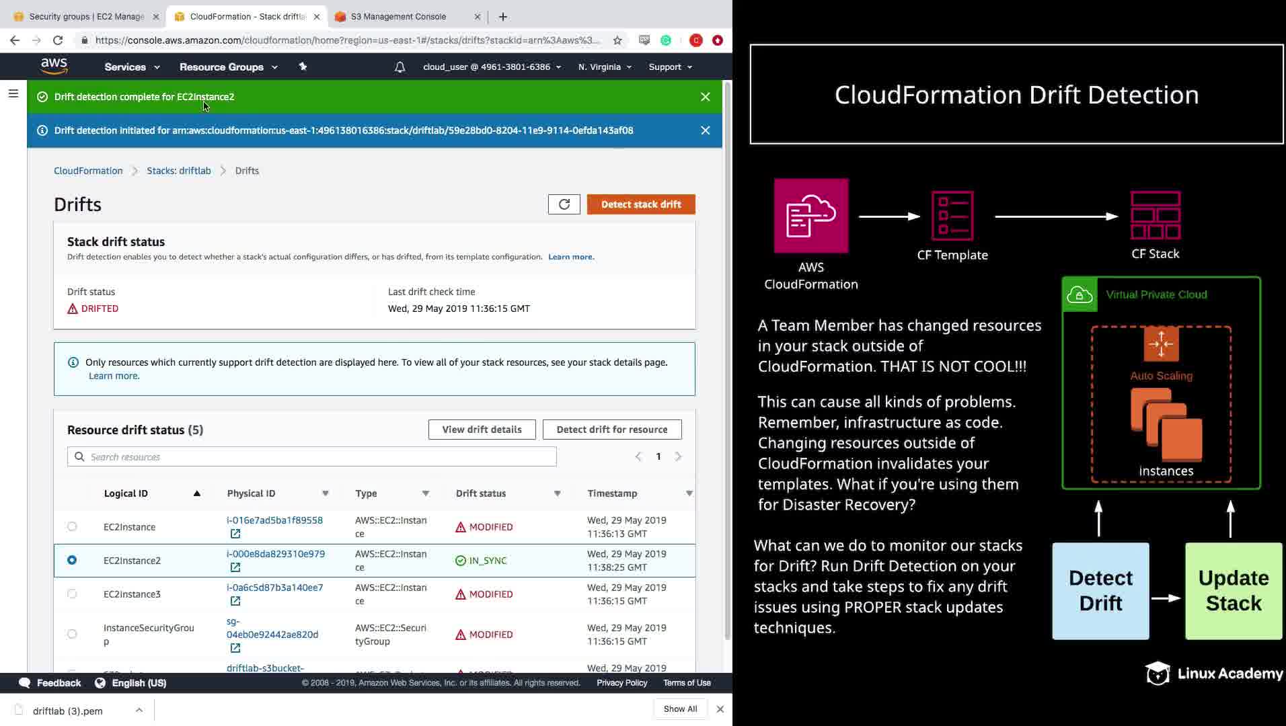Click the pin shortcut icon in AWS navbar

[303, 67]
